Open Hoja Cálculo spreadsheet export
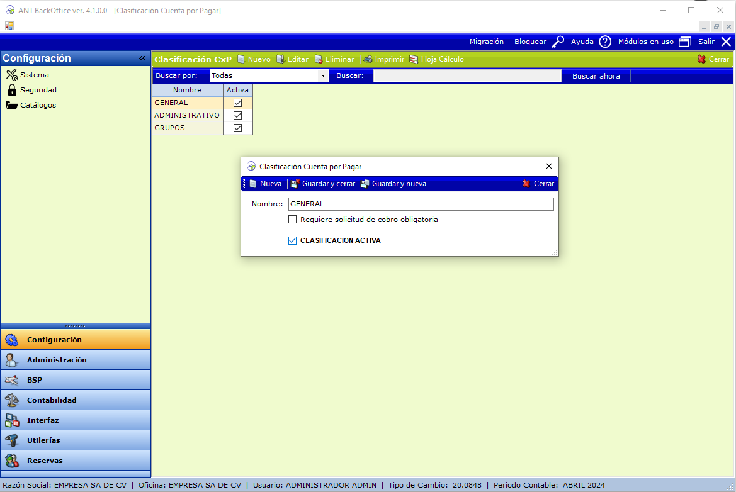This screenshot has width=736, height=492. [414, 59]
